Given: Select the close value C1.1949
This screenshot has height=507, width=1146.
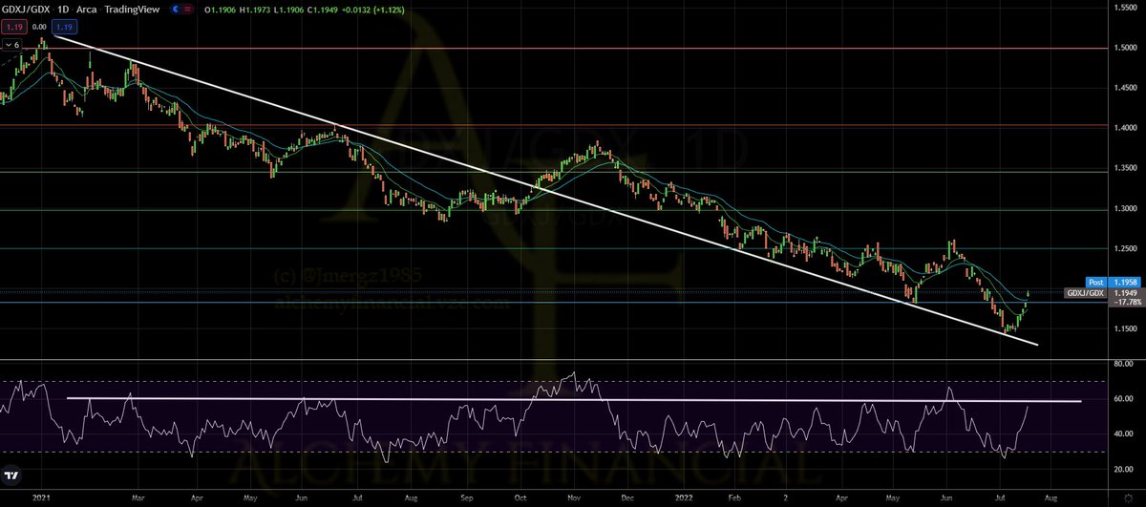Looking at the screenshot, I should pyautogui.click(x=324, y=10).
